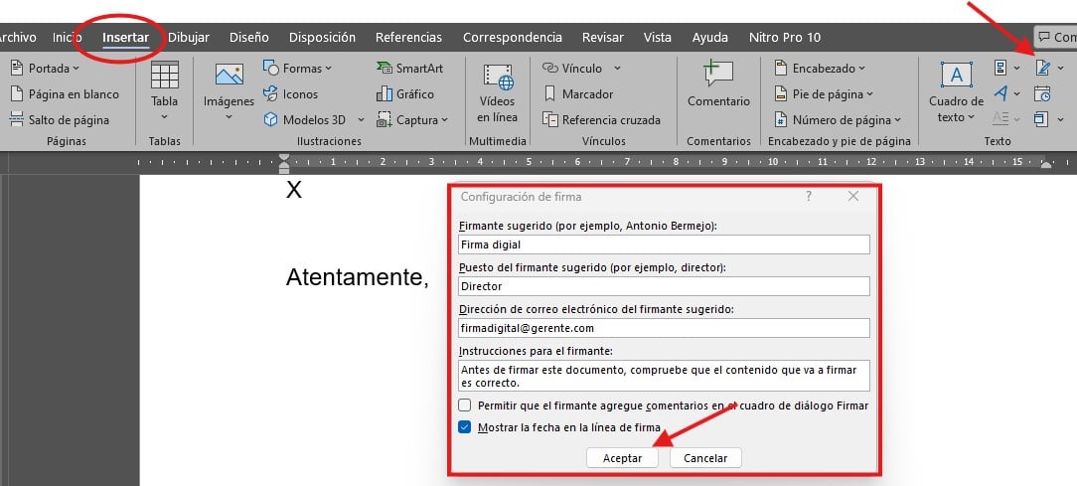
Task: Click the Firmante sugerido input field
Action: pos(664,244)
